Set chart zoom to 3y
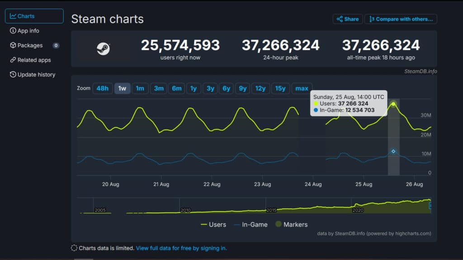Screen dimensions: 463x260 click(210, 88)
